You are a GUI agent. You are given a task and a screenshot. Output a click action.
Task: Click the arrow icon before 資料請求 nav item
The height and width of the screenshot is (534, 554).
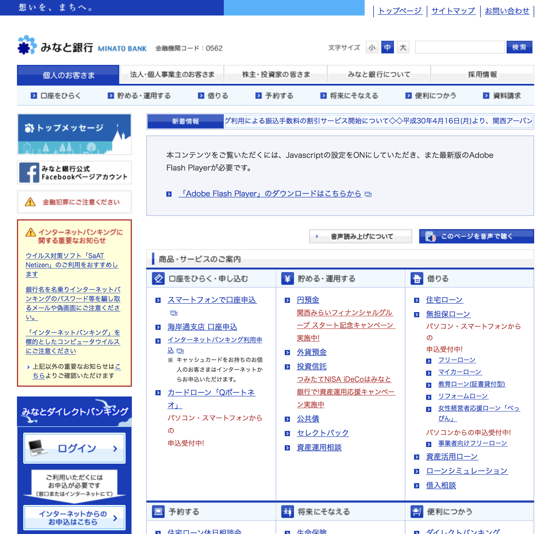point(486,96)
